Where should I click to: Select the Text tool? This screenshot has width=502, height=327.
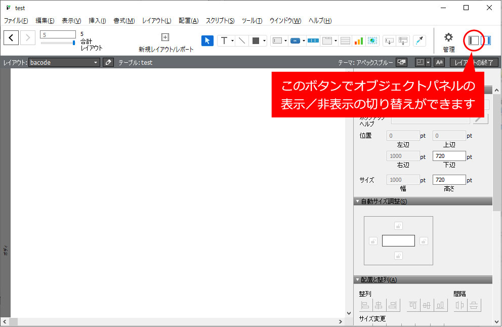[224, 40]
